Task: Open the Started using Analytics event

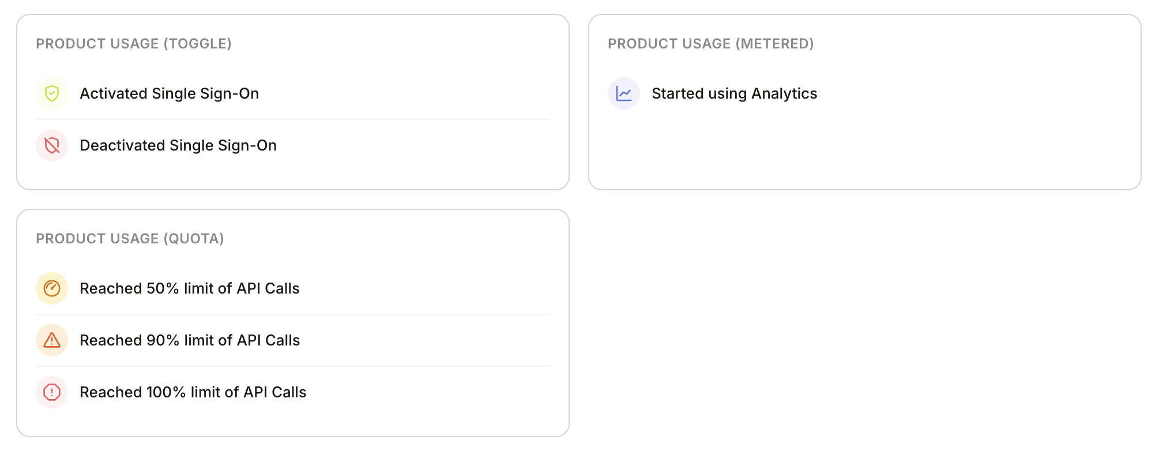Action: pos(734,93)
